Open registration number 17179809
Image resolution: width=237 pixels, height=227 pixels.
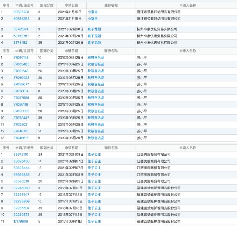click(21, 221)
